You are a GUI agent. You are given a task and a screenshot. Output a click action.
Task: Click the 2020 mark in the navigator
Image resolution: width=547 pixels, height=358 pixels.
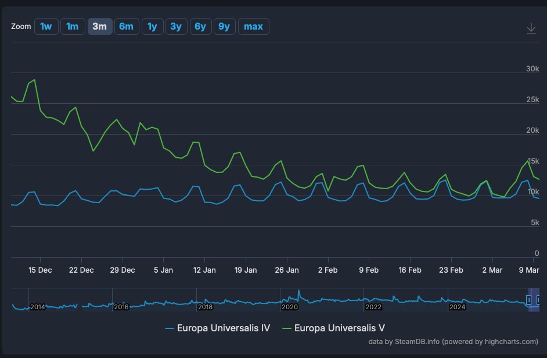pyautogui.click(x=290, y=307)
